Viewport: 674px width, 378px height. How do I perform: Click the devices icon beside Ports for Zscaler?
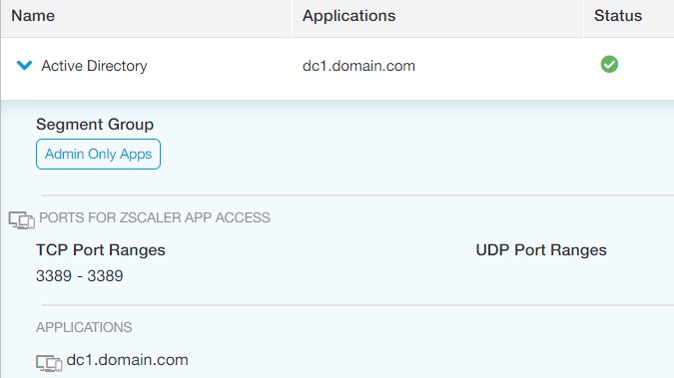pos(22,220)
